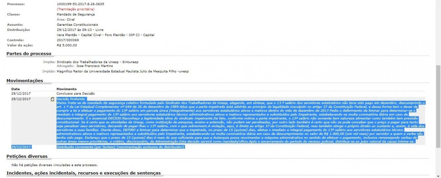Click the Incidentes, ações incidentais heading
The height and width of the screenshot is (178, 441).
pyautogui.click(x=84, y=173)
